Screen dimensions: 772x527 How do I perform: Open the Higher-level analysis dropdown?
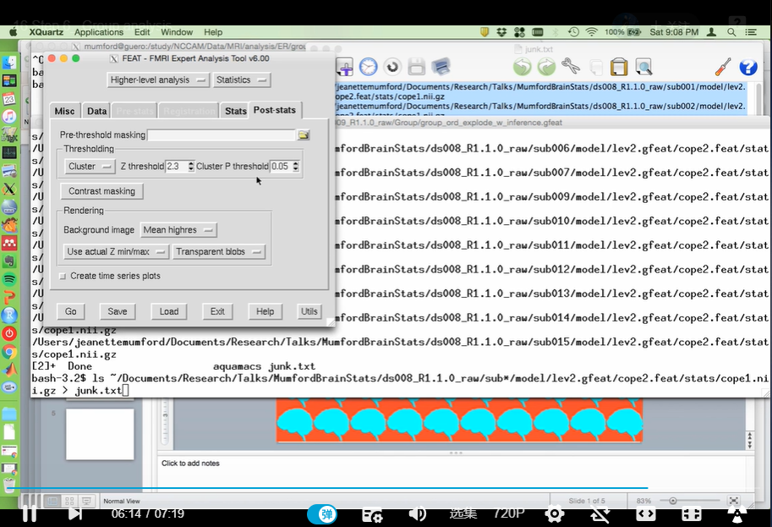pyautogui.click(x=158, y=80)
